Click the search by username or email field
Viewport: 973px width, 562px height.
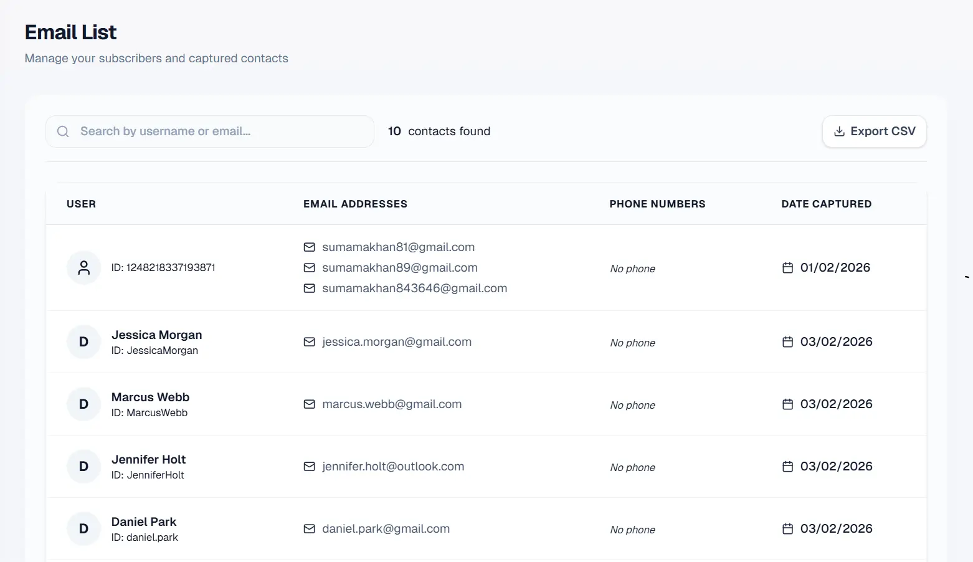pos(209,131)
